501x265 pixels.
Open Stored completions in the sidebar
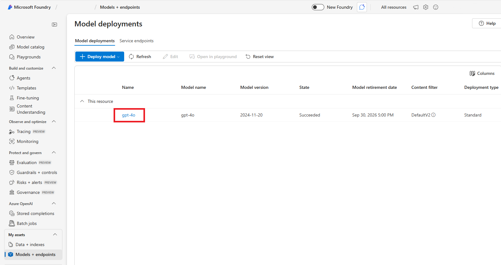coord(35,213)
